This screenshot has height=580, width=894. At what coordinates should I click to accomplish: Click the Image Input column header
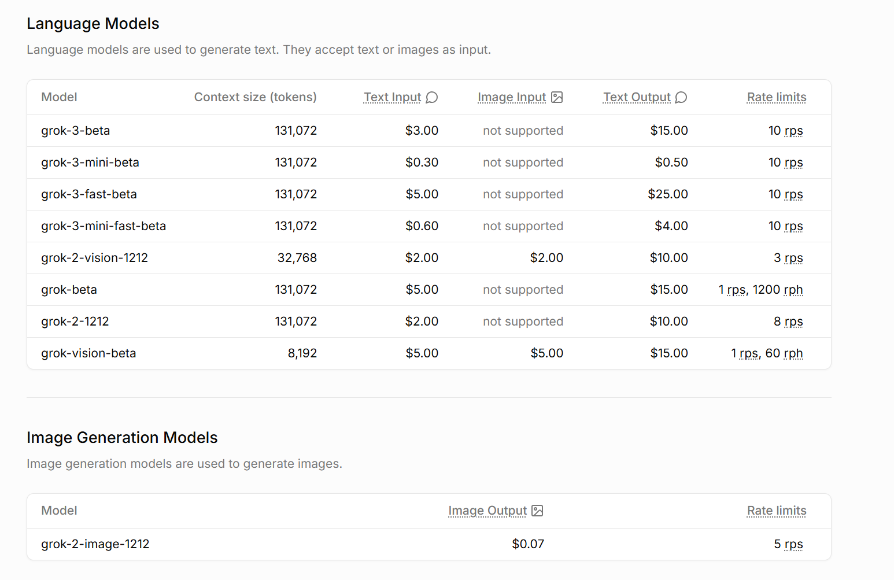(x=512, y=97)
